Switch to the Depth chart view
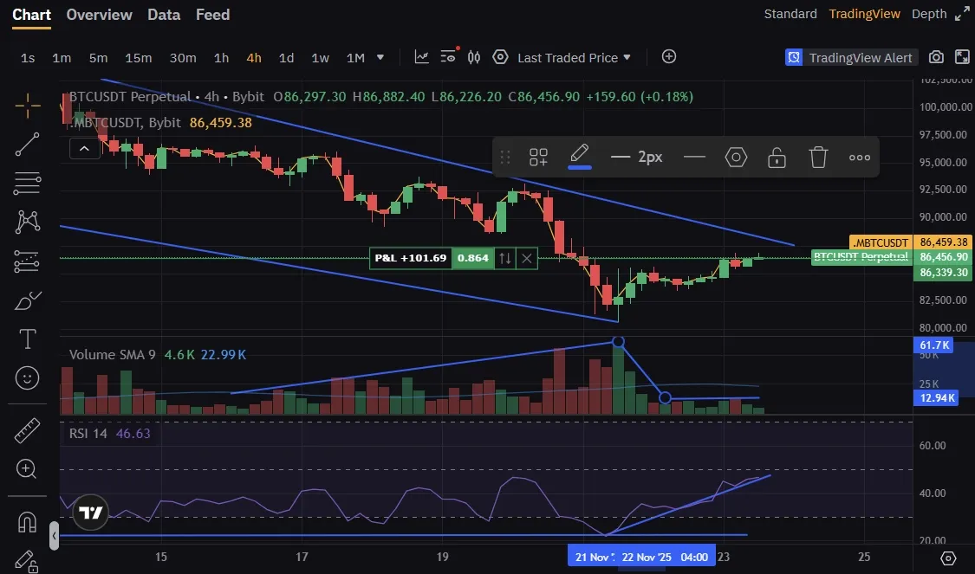The width and height of the screenshot is (975, 574). tap(929, 14)
